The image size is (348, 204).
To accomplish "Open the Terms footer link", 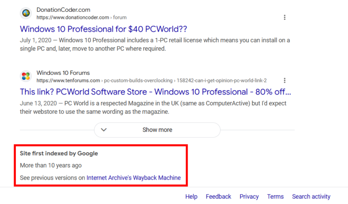I will pos(275,196).
